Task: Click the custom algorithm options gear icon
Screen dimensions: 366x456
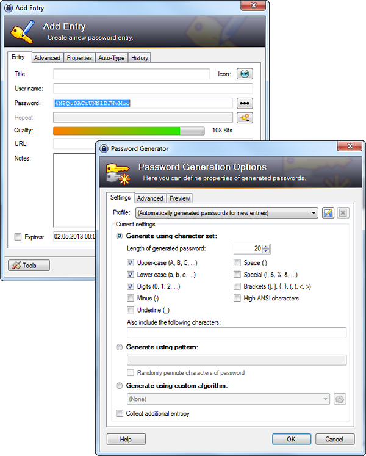Action: point(340,399)
